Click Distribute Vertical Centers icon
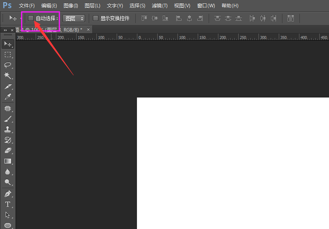Viewport: 329px width, 229px height. [228, 18]
